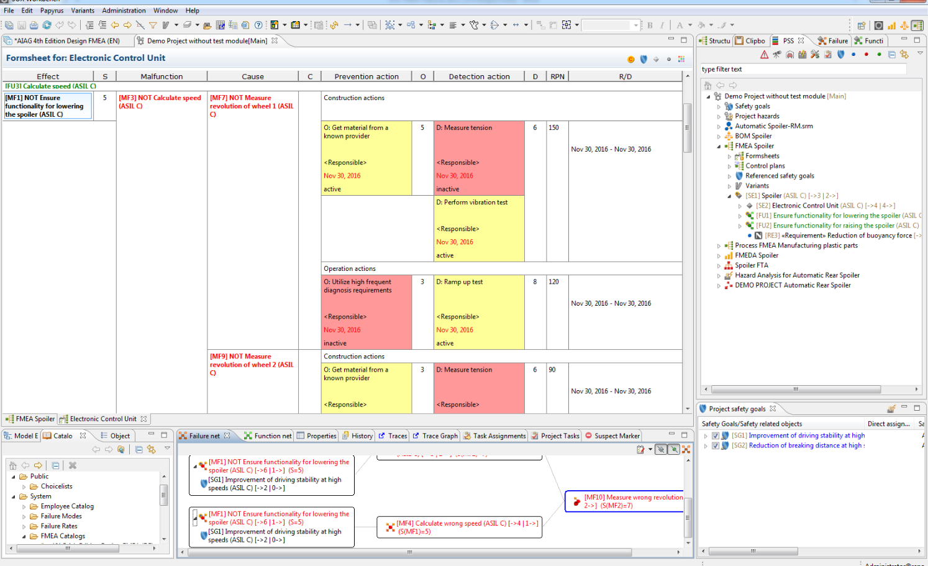Toggle checkbox for SG2 safety goal
Screen dimensions: 928x566
click(x=715, y=446)
